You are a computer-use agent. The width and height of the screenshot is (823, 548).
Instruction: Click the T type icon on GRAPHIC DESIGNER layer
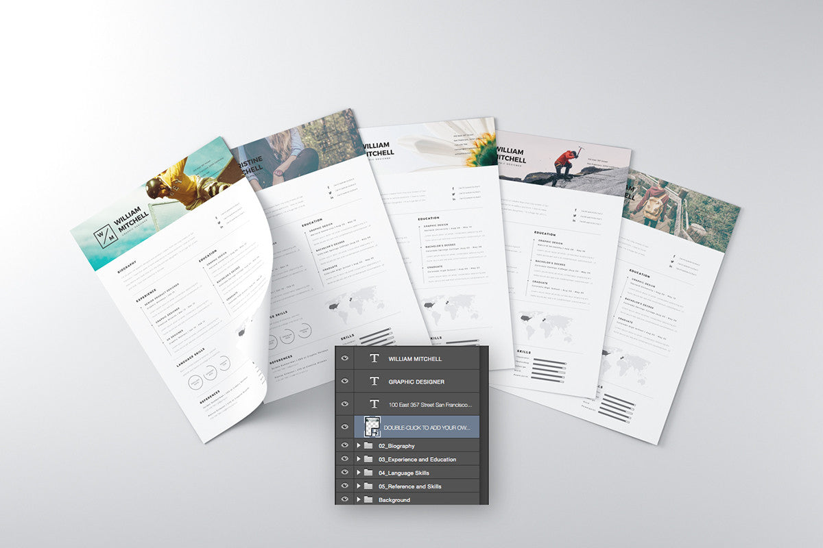[x=374, y=382]
